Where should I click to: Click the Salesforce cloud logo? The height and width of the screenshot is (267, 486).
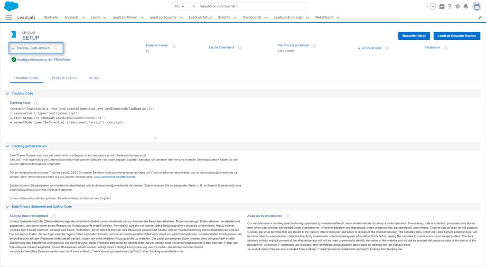[x=11, y=6]
